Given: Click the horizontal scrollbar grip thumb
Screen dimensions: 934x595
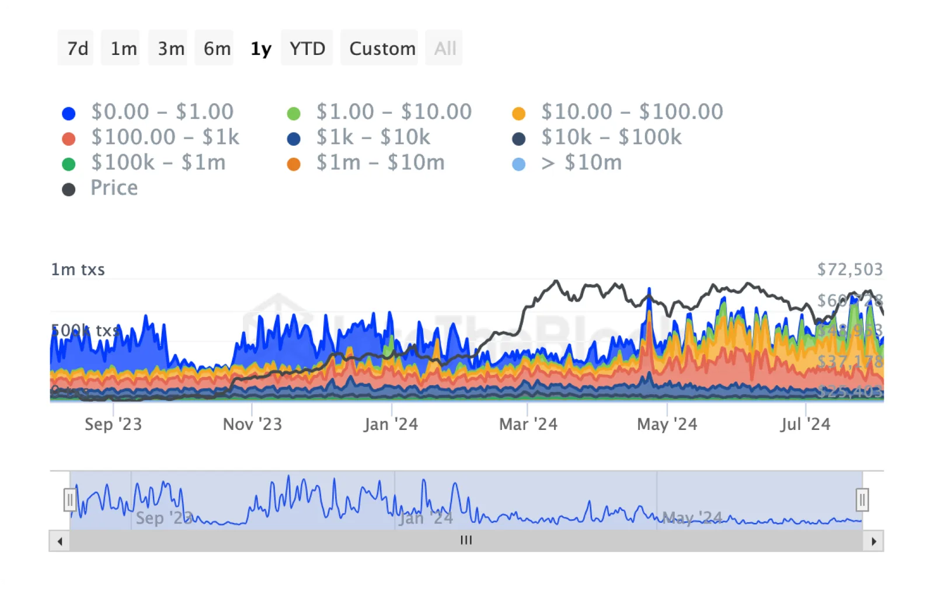Looking at the screenshot, I should pos(466,541).
